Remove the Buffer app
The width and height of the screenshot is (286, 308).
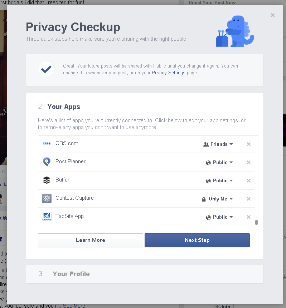tap(249, 181)
